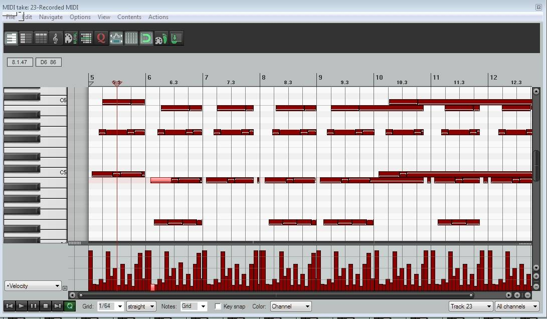Open the Navigate menu
547x319 pixels.
51,17
